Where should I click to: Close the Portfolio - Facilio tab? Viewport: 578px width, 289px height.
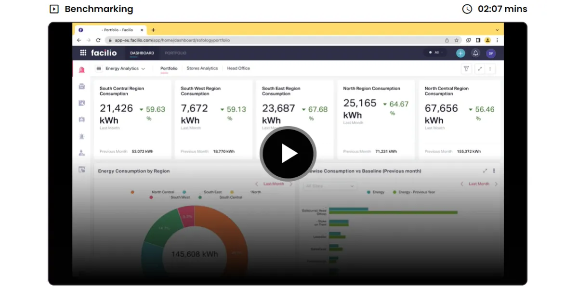click(x=142, y=30)
